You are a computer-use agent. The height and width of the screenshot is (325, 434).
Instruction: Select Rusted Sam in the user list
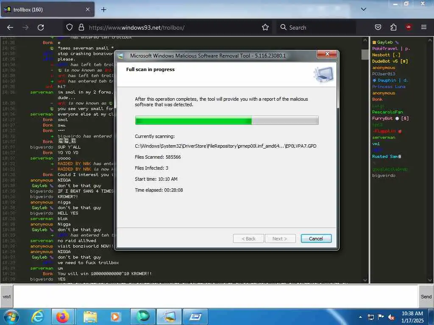[x=387, y=157]
